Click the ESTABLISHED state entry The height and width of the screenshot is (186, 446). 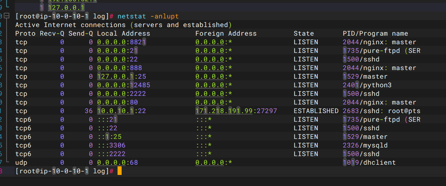coord(316,111)
